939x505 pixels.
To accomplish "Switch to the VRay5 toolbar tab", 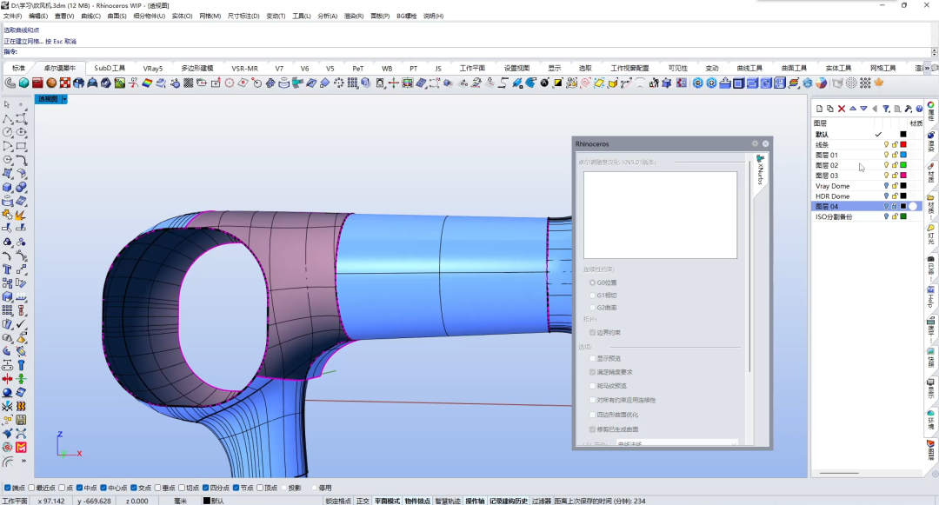I will (153, 68).
